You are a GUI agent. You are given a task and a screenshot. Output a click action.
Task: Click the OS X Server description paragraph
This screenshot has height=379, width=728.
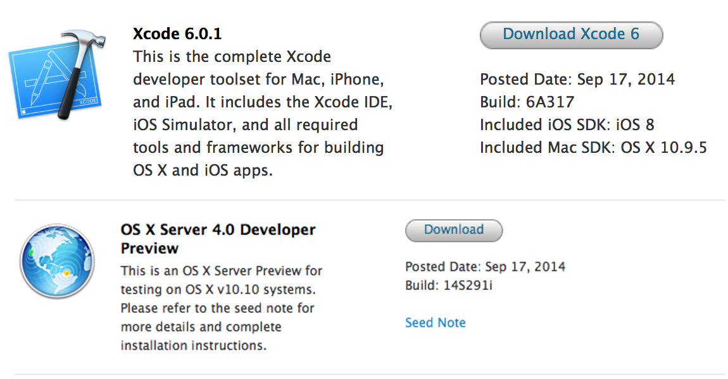coord(222,308)
